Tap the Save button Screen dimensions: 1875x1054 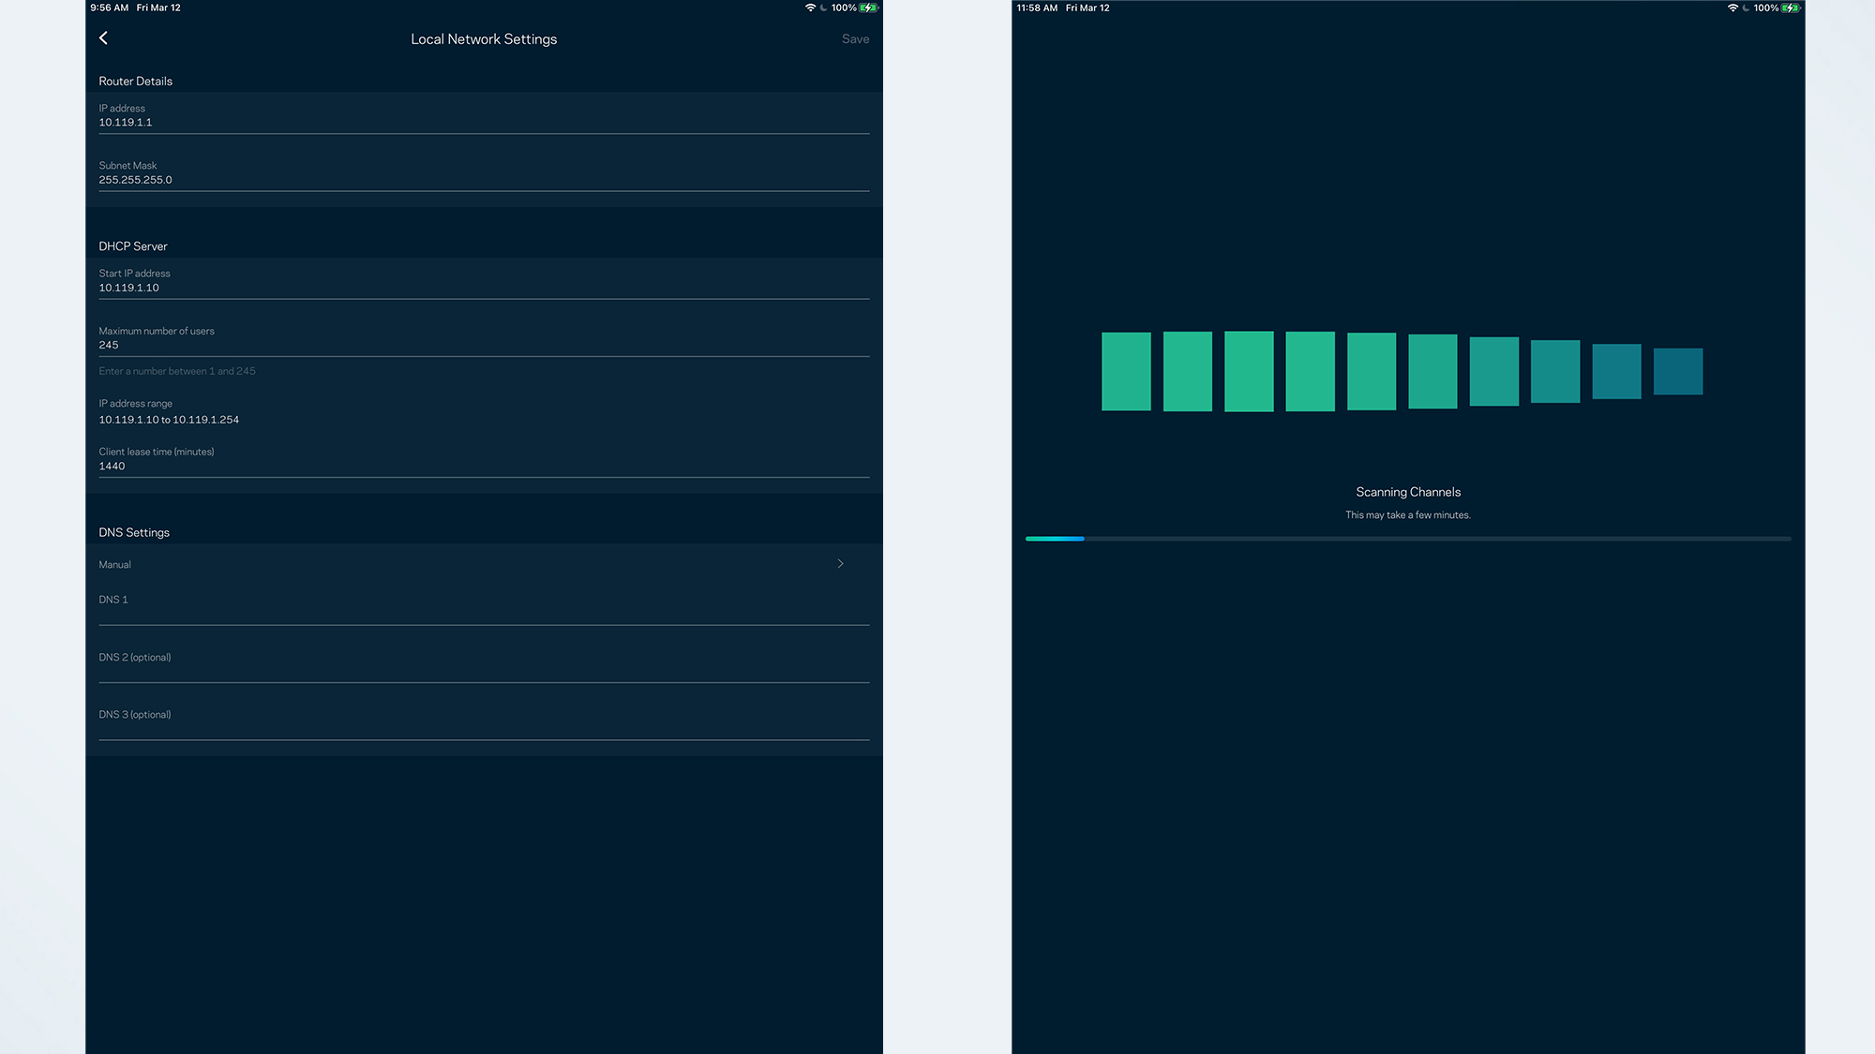[x=855, y=39]
